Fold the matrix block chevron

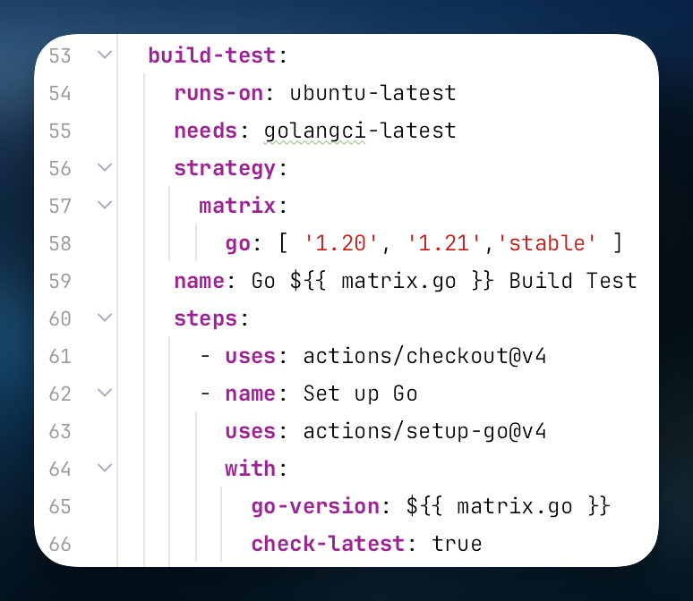105,206
